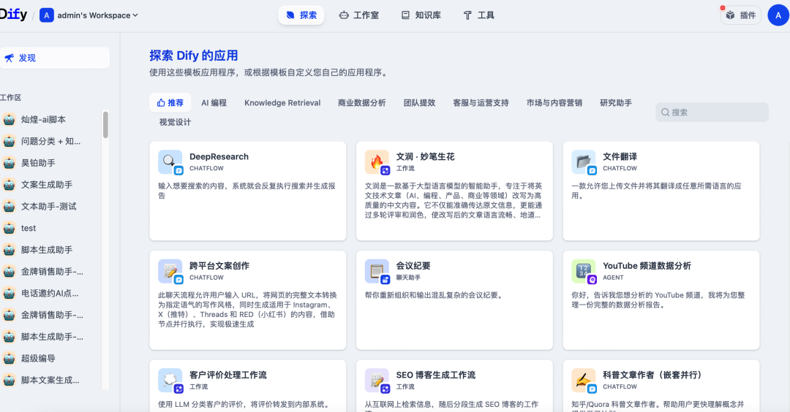Select the 市场与内容营销 category
Image resolution: width=790 pixels, height=412 pixels.
pyautogui.click(x=554, y=102)
